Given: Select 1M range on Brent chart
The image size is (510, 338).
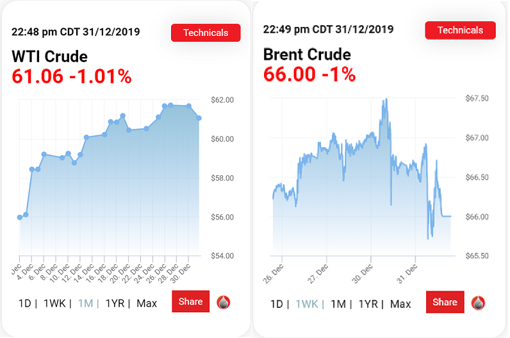Looking at the screenshot, I should tap(338, 304).
